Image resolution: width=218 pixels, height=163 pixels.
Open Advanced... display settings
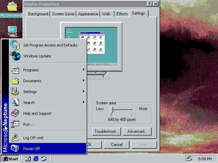pyautogui.click(x=137, y=131)
